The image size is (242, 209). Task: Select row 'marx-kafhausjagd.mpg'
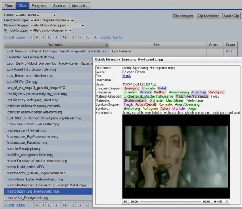pyautogui.click(x=48, y=149)
